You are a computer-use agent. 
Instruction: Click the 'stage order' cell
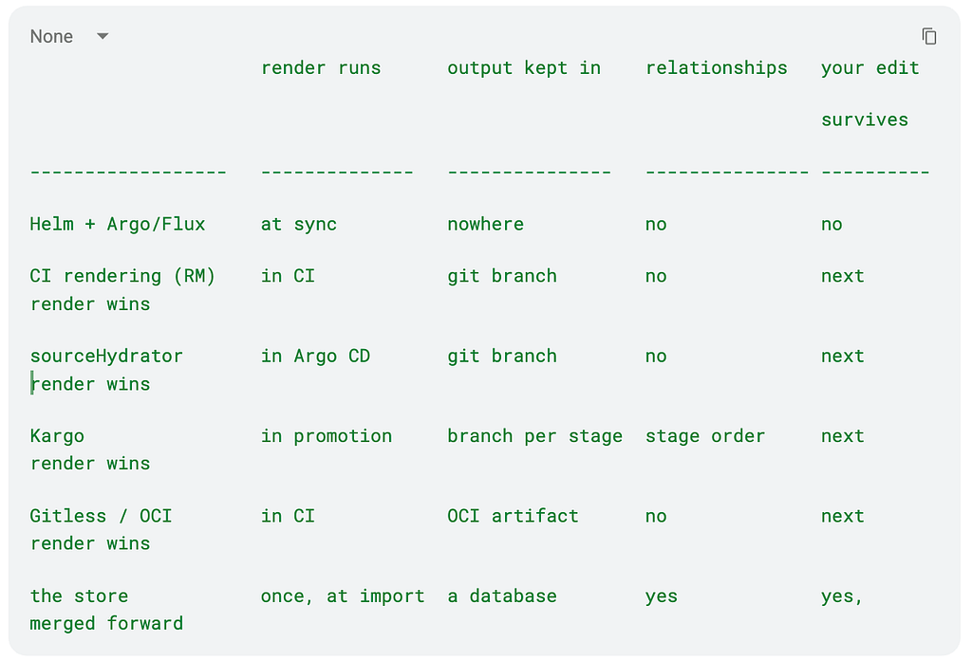(705, 436)
